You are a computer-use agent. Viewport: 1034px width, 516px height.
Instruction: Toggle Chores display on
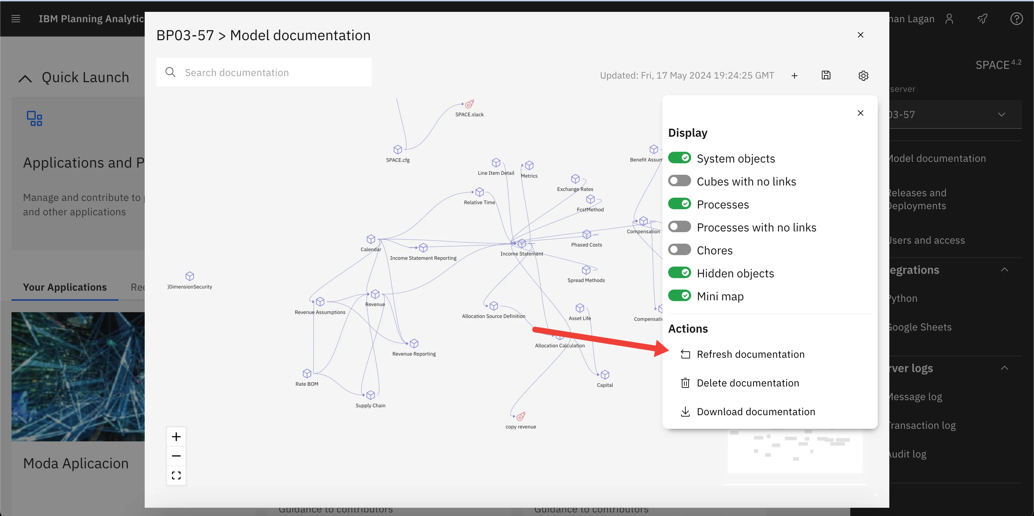(680, 250)
